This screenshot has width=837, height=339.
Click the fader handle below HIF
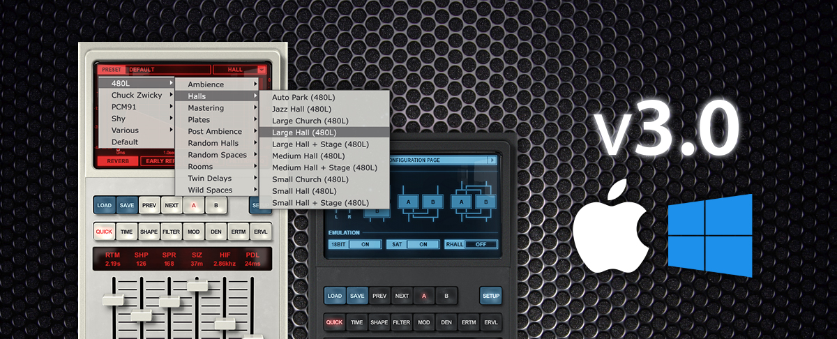pos(225,324)
